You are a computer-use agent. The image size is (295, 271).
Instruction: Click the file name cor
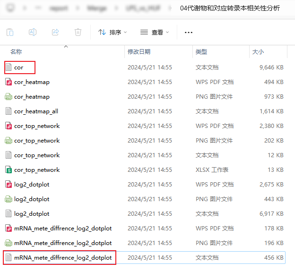tap(18, 68)
